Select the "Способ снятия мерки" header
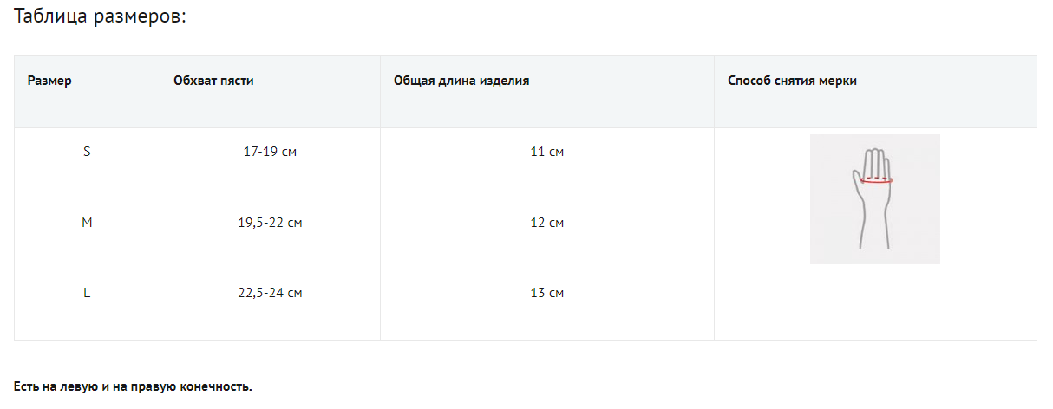The width and height of the screenshot is (1053, 409). point(792,81)
